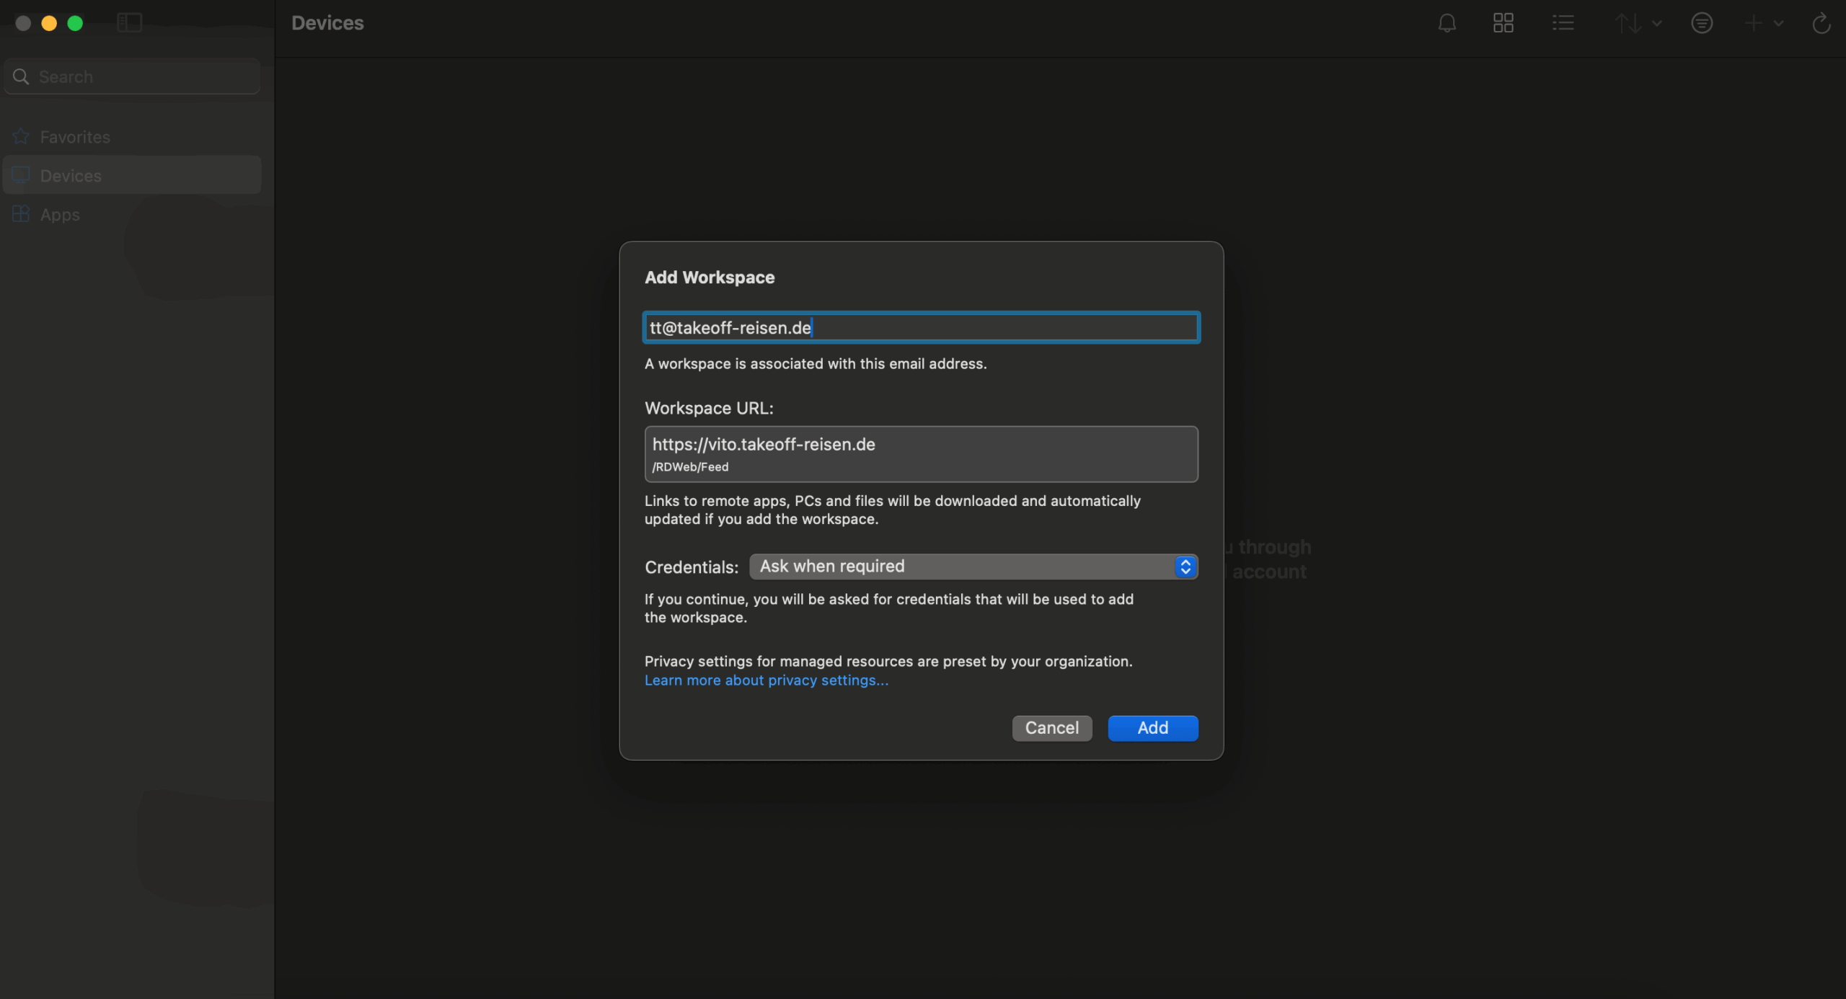
Task: Select Favorites in the sidebar
Action: coord(75,137)
